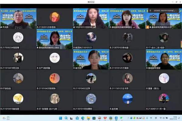Open Microsoft Edge from the taskbar
Screen dimensions: 182x121
pyautogui.click(x=83, y=118)
